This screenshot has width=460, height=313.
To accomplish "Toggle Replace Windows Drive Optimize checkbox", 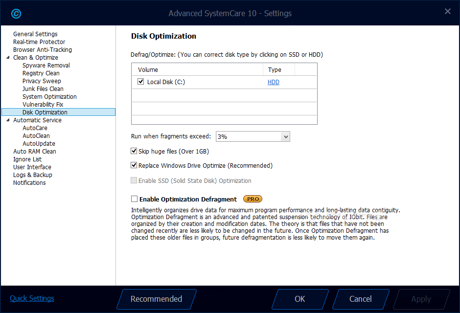I will (x=134, y=165).
